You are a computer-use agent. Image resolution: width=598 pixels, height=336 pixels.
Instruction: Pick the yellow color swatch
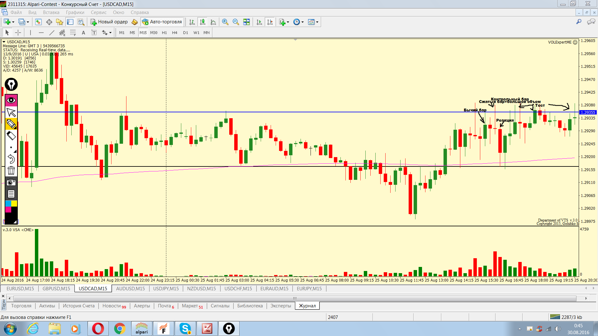click(14, 203)
